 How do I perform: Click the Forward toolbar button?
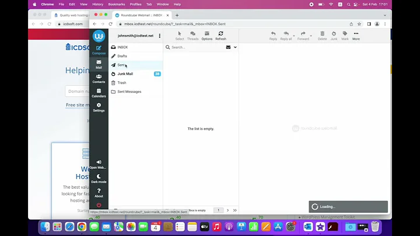pos(303,36)
